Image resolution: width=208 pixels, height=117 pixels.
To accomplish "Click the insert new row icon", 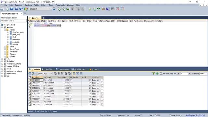I will pos(55,74).
